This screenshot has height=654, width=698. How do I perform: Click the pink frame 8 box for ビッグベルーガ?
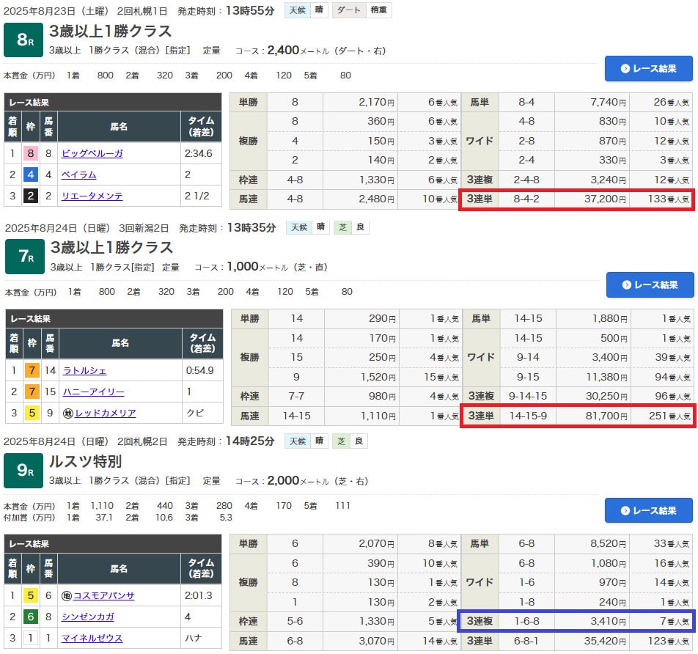tap(30, 154)
